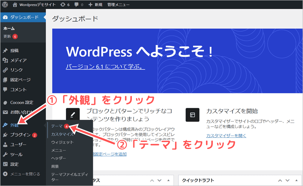Open the カスタマイザーを開く link
Screen dimensions: 303x186
coord(226,135)
